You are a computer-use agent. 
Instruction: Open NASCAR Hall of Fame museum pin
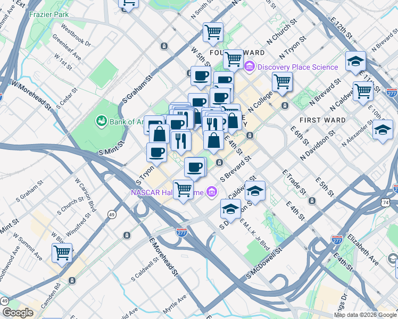pyautogui.click(x=212, y=192)
